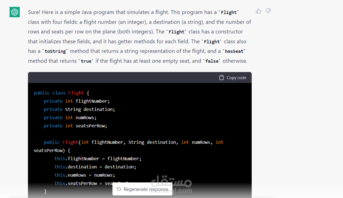
Task: Click the refresh icon in Regenerate response
Action: click(119, 189)
